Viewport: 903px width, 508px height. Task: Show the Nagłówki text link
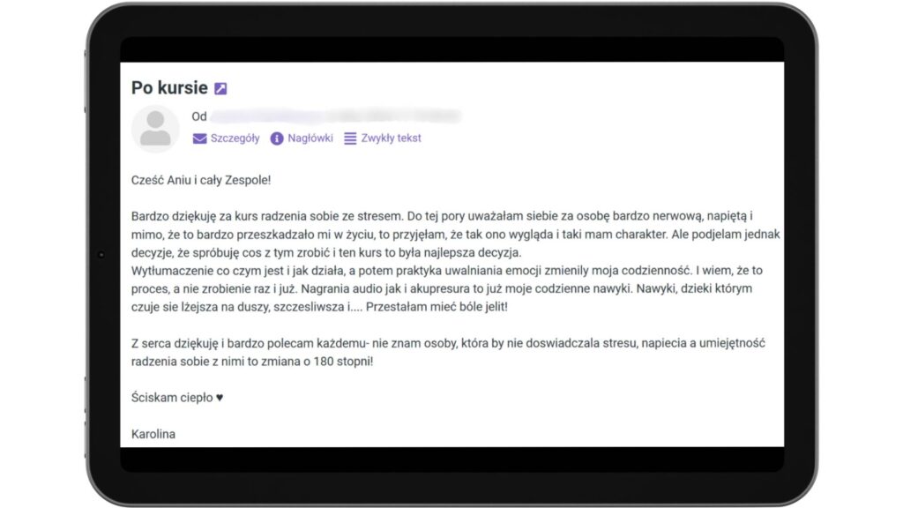[x=310, y=138]
